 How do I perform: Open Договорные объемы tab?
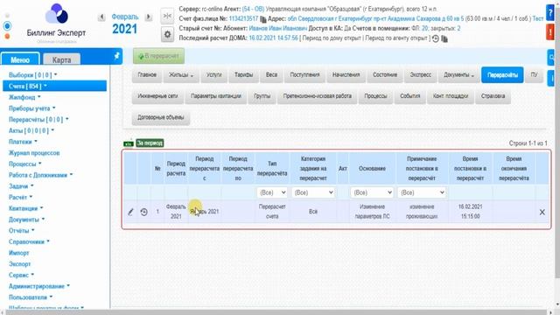click(161, 117)
